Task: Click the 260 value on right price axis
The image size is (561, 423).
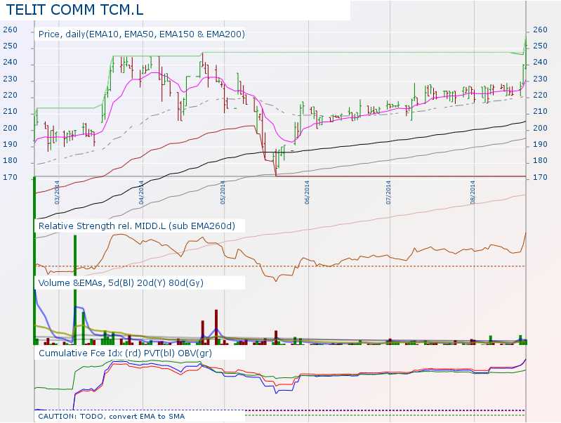Action: (x=540, y=30)
